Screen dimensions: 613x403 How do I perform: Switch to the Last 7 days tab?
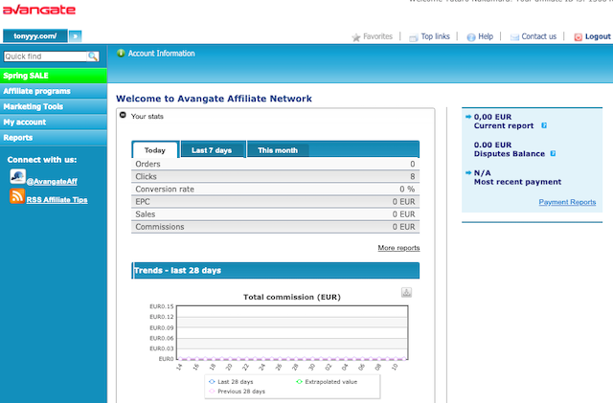213,150
